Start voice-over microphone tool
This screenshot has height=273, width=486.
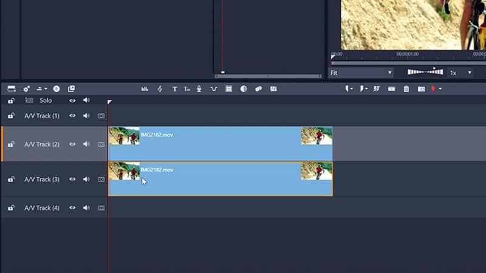tap(199, 89)
